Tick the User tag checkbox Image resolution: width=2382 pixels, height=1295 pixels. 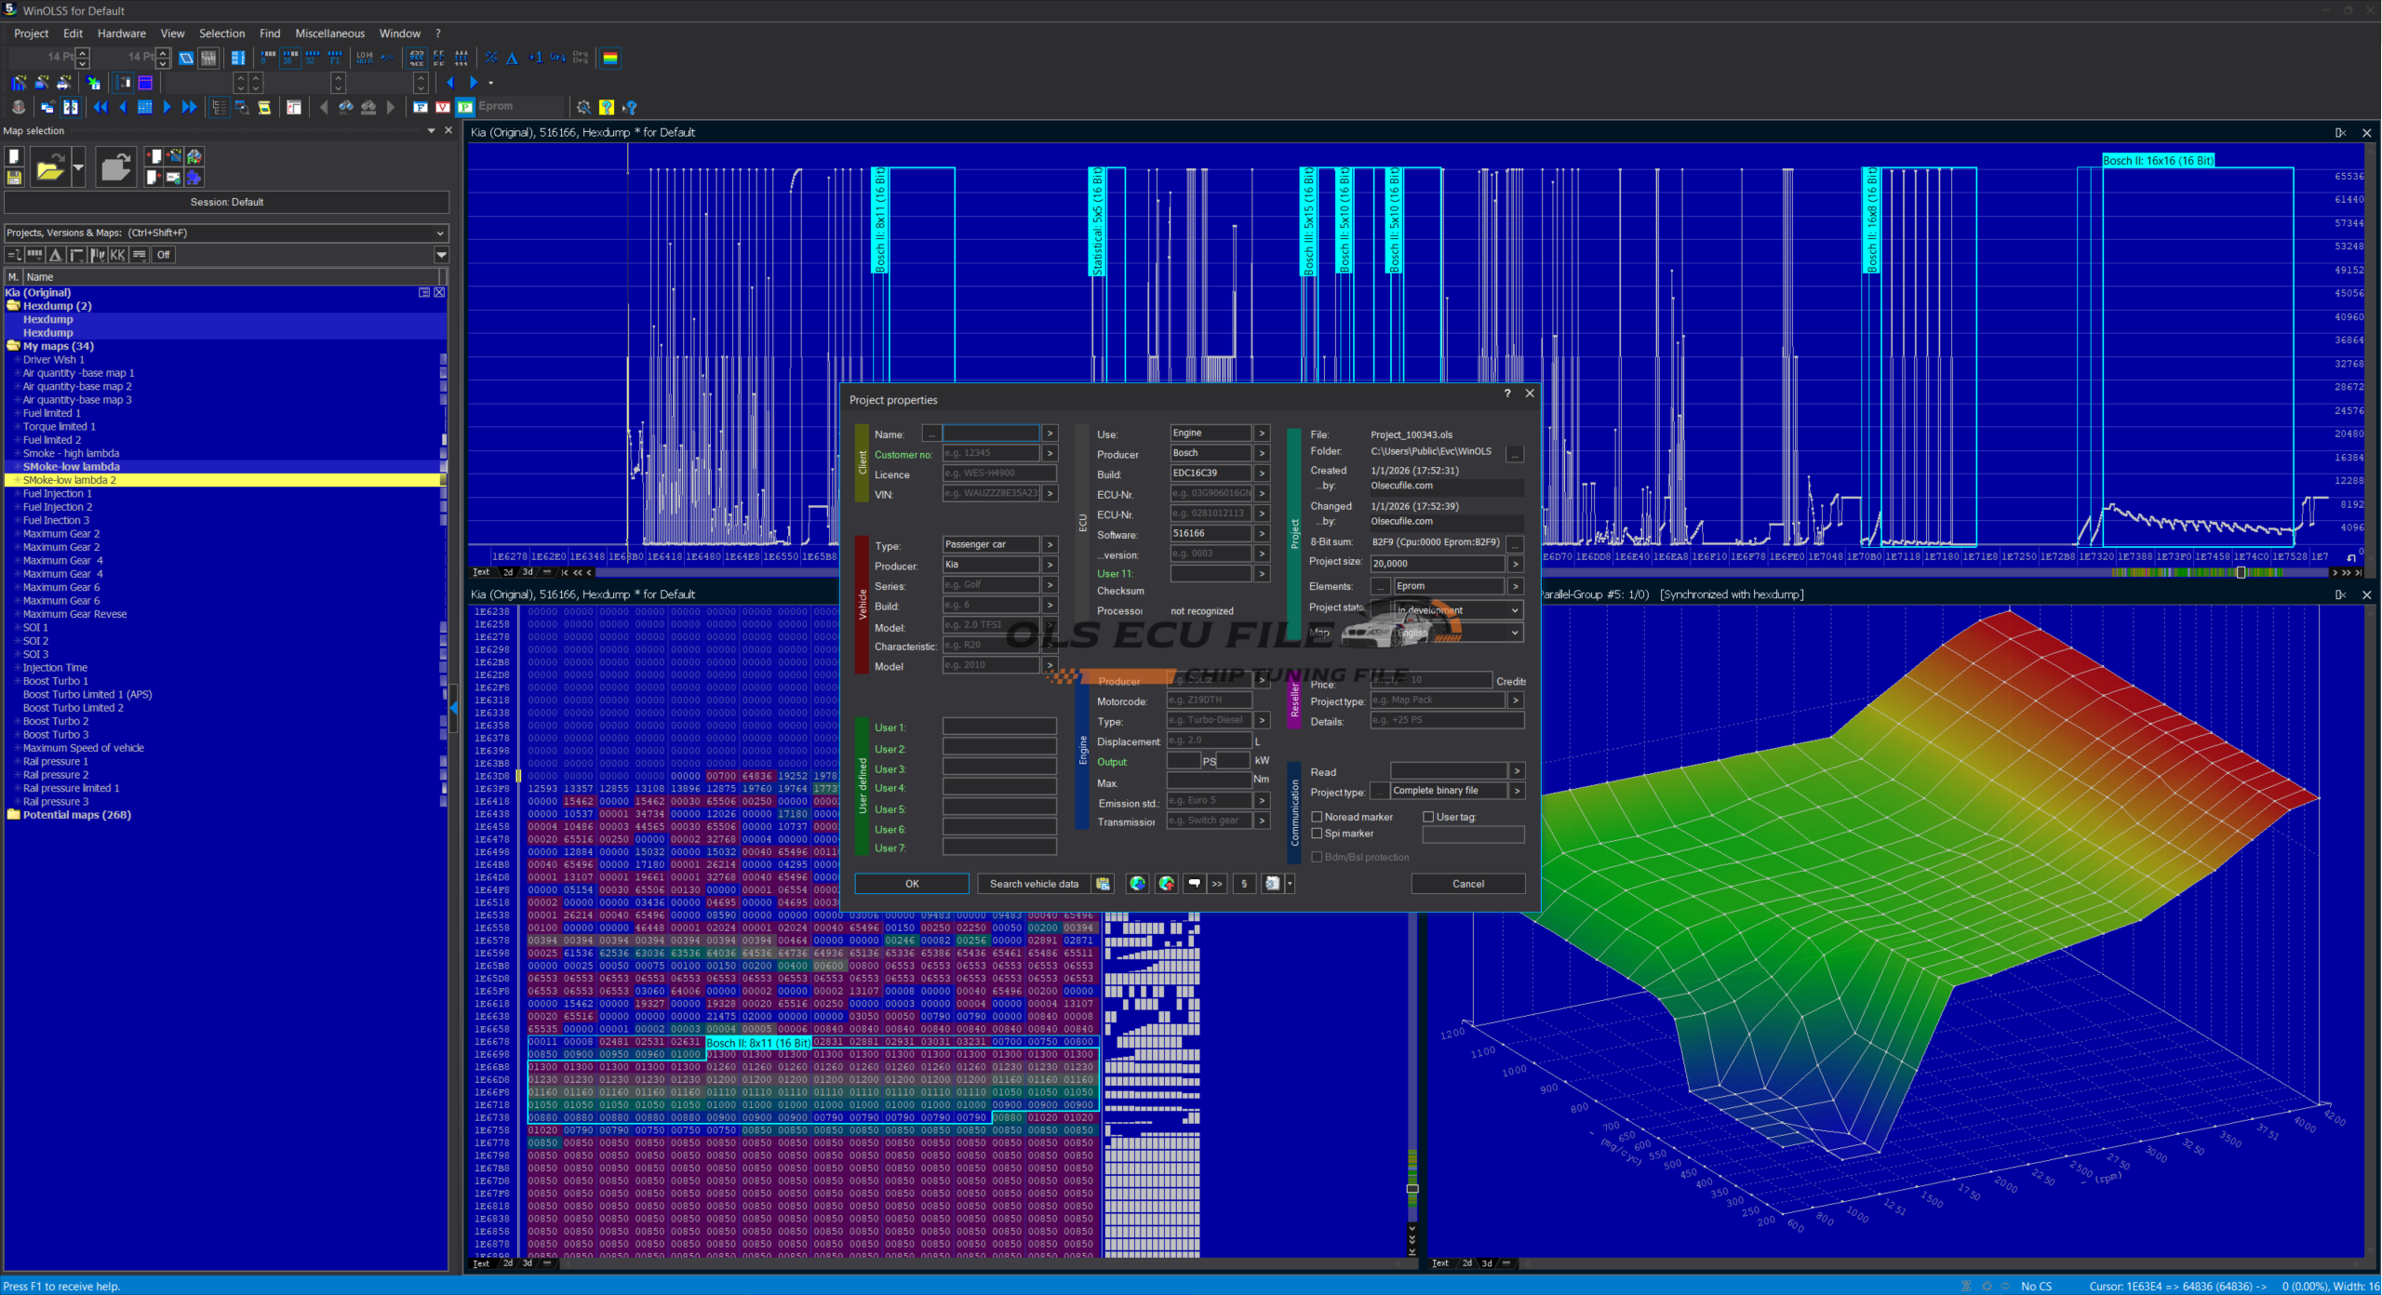coord(1428,817)
